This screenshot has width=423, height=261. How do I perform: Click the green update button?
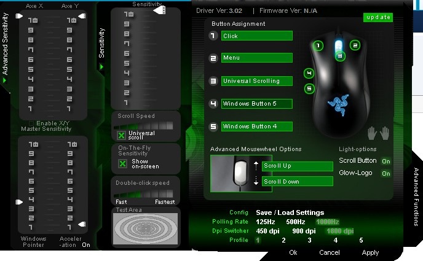378,17
